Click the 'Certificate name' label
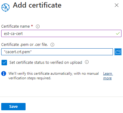Viewport: 123px width, 113px height. pyautogui.click(x=16, y=26)
